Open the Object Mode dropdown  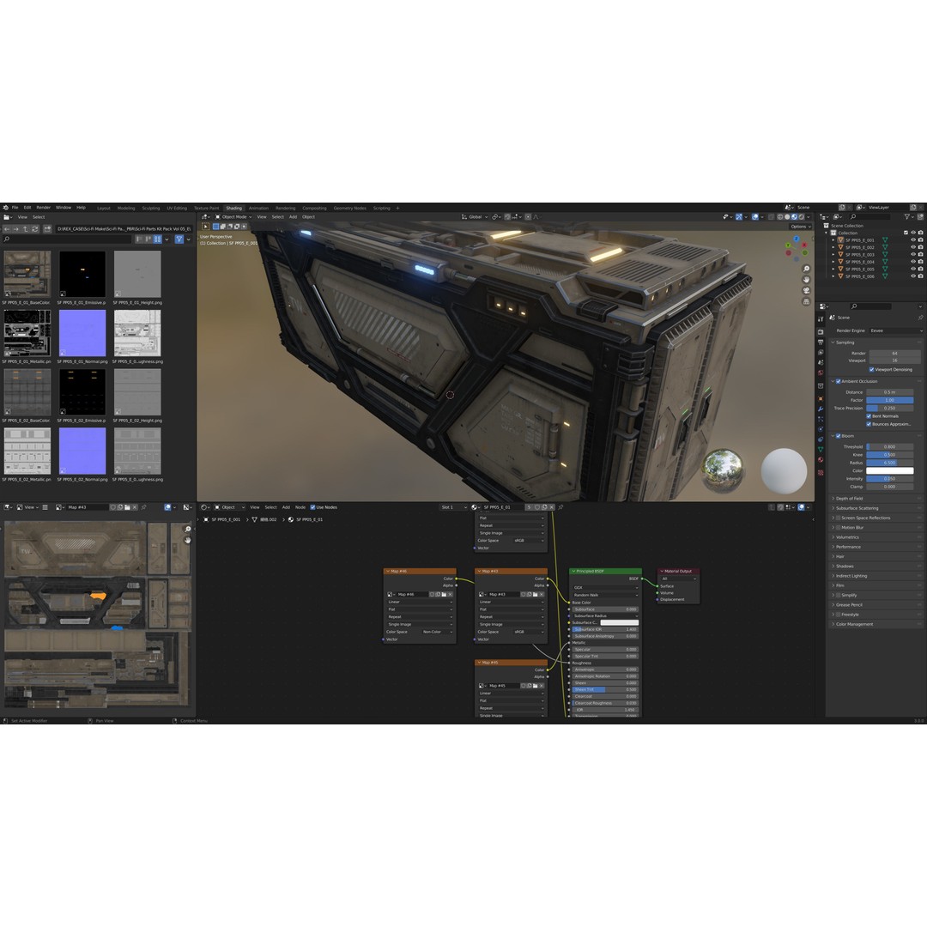[x=233, y=217]
